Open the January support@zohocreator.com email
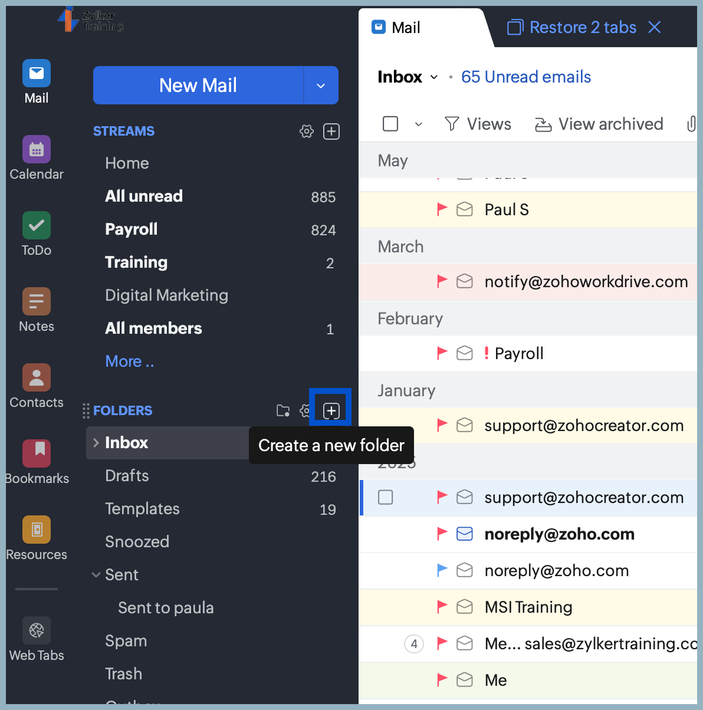The height and width of the screenshot is (710, 703). coord(528,426)
